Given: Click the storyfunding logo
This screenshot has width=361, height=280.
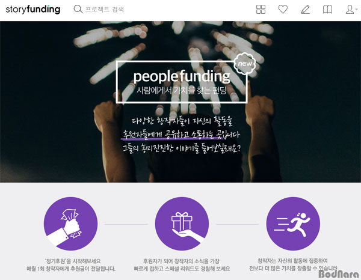Looking at the screenshot, I should (33, 10).
